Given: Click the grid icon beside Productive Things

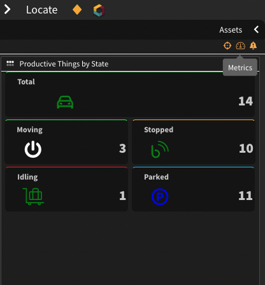Looking at the screenshot, I should pos(10,63).
